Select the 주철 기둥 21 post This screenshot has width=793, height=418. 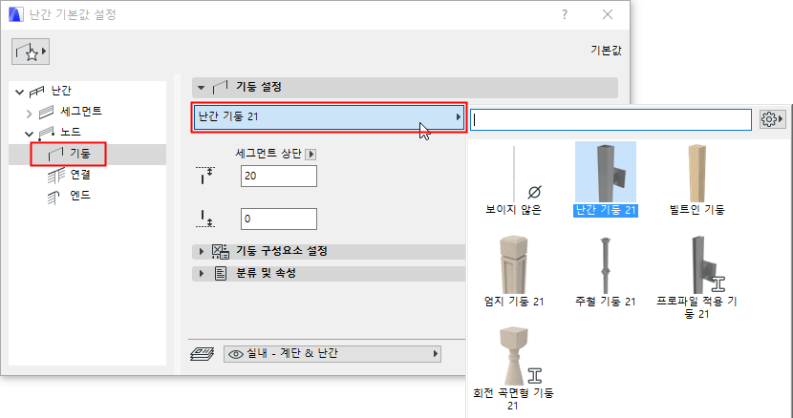click(606, 271)
